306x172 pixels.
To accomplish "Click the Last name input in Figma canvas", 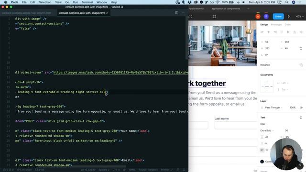I will pos(236,125).
